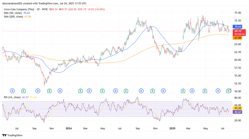
Task: Click the latest earnings marker with red dot
Action: (x=228, y=91)
